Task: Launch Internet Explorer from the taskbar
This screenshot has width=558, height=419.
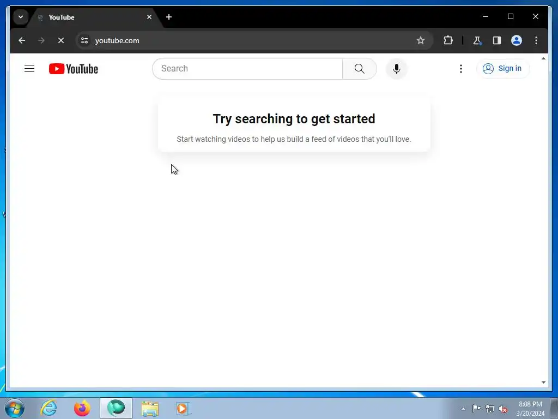Action: [x=48, y=408]
